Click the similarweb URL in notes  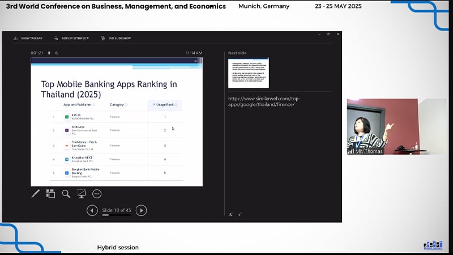tap(264, 101)
